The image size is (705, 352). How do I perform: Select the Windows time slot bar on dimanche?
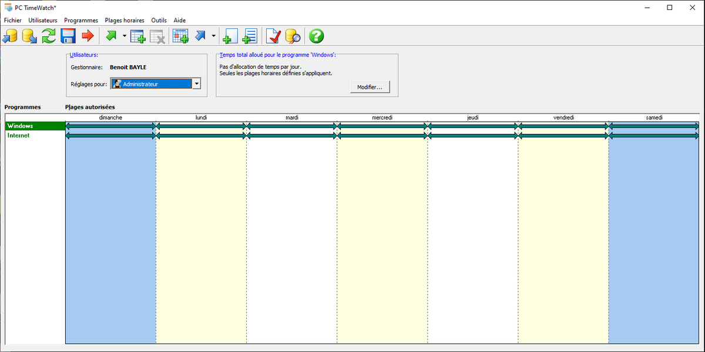pyautogui.click(x=110, y=126)
